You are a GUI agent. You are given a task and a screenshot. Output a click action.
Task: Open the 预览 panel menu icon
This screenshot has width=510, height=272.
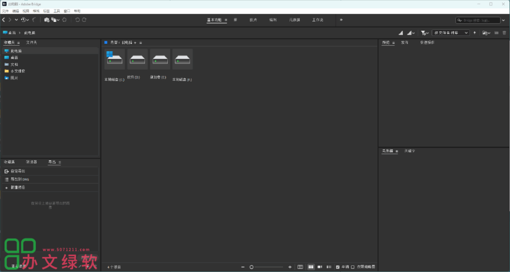coord(393,43)
